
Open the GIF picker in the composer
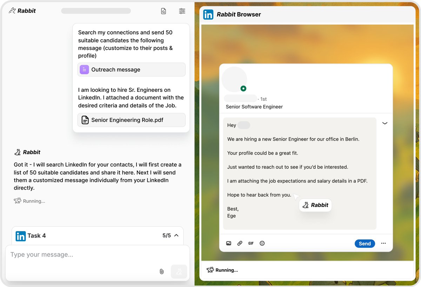click(251, 243)
